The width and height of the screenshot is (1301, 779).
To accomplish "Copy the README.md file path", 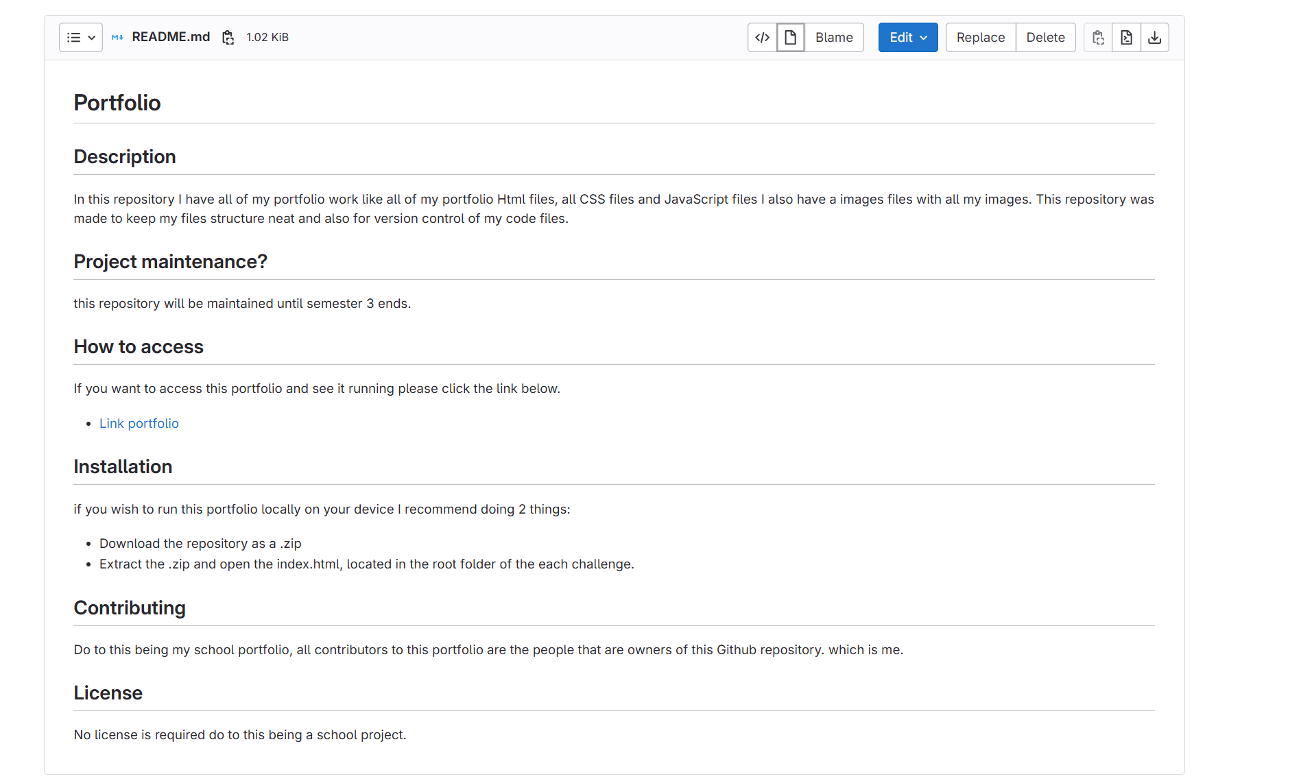I will (x=228, y=38).
